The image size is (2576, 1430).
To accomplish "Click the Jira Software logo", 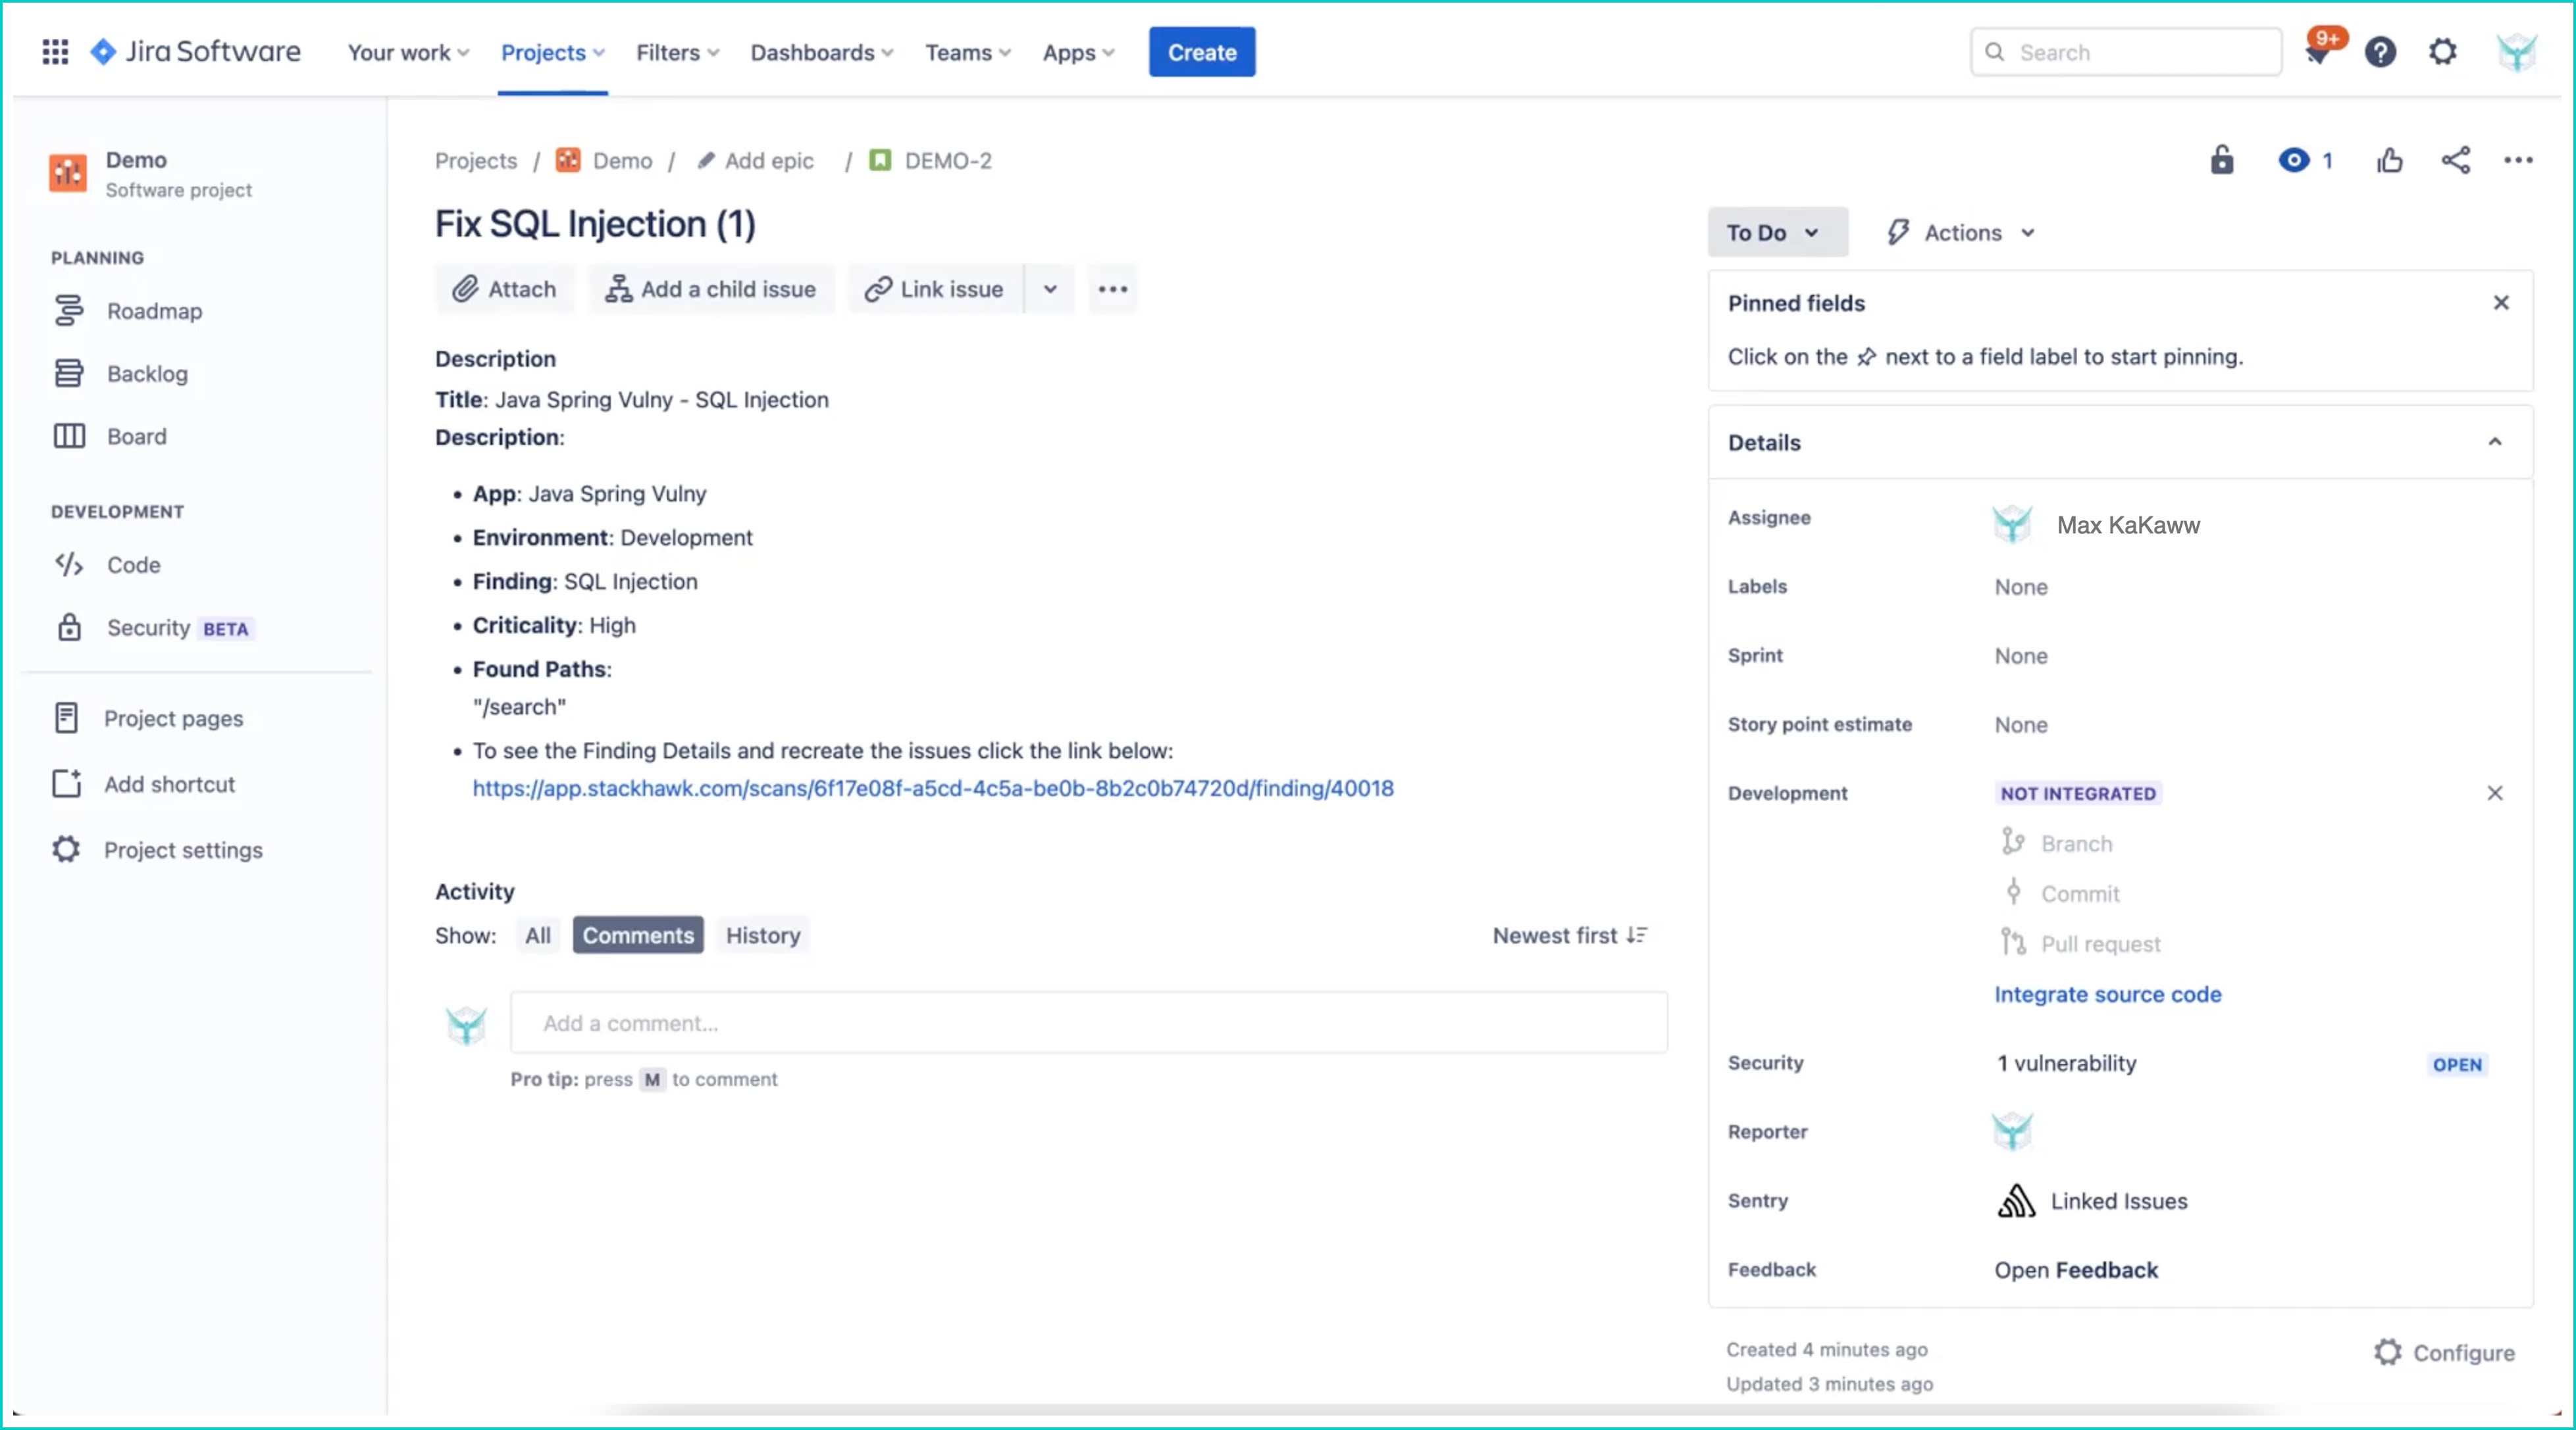I will point(195,52).
